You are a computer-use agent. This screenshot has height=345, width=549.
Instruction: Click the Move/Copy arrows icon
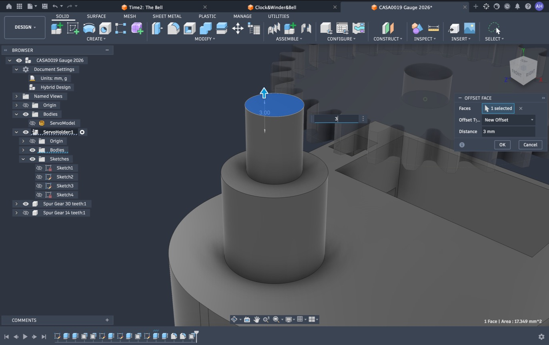pos(238,28)
